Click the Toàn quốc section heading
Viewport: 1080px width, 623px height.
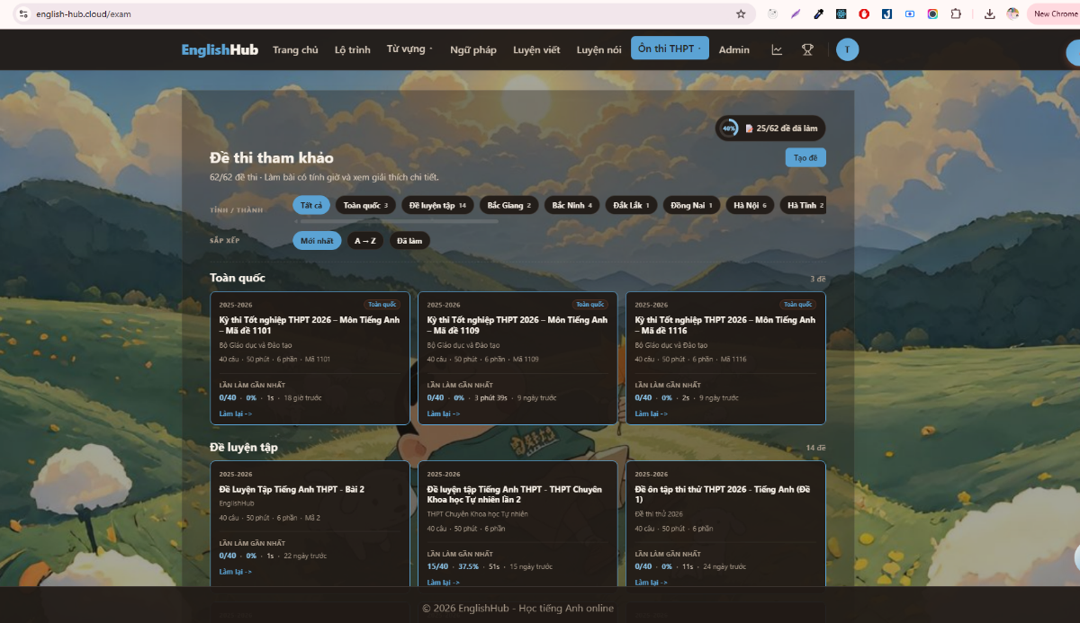click(x=238, y=278)
